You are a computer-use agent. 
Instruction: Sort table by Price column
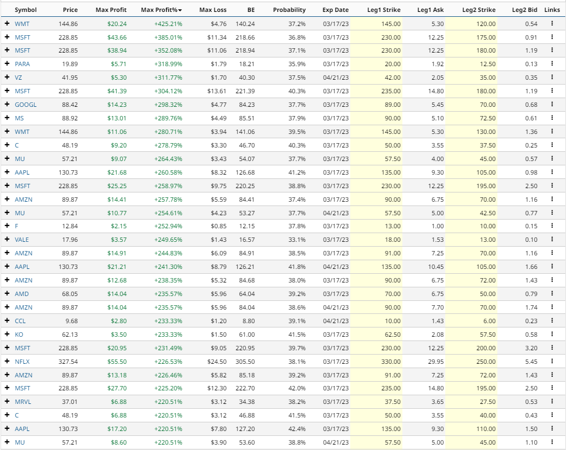70,10
